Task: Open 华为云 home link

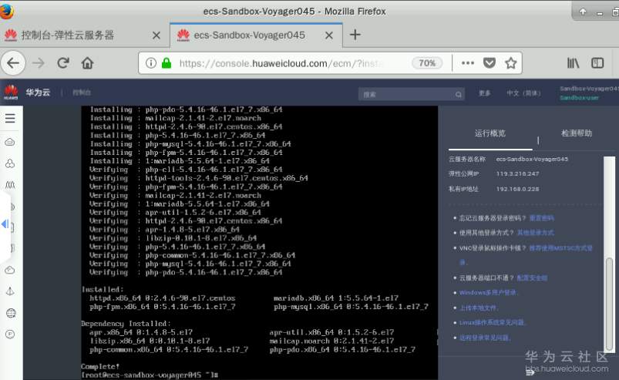Action: coord(38,92)
